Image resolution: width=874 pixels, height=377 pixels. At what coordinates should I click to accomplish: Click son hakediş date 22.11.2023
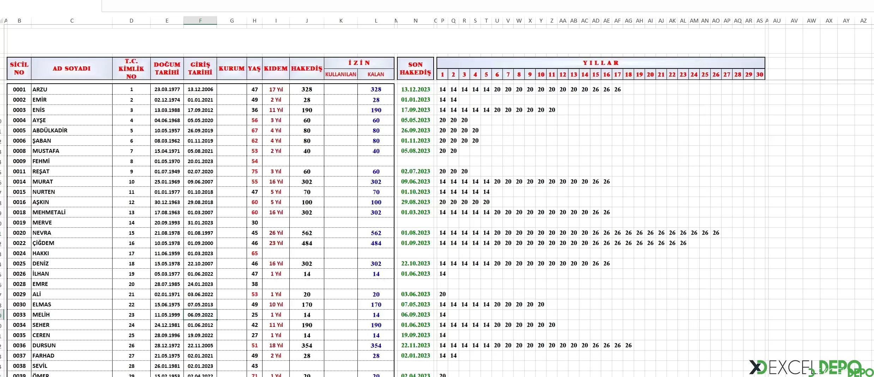415,345
